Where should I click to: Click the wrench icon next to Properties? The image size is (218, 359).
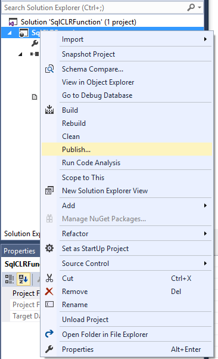point(49,349)
